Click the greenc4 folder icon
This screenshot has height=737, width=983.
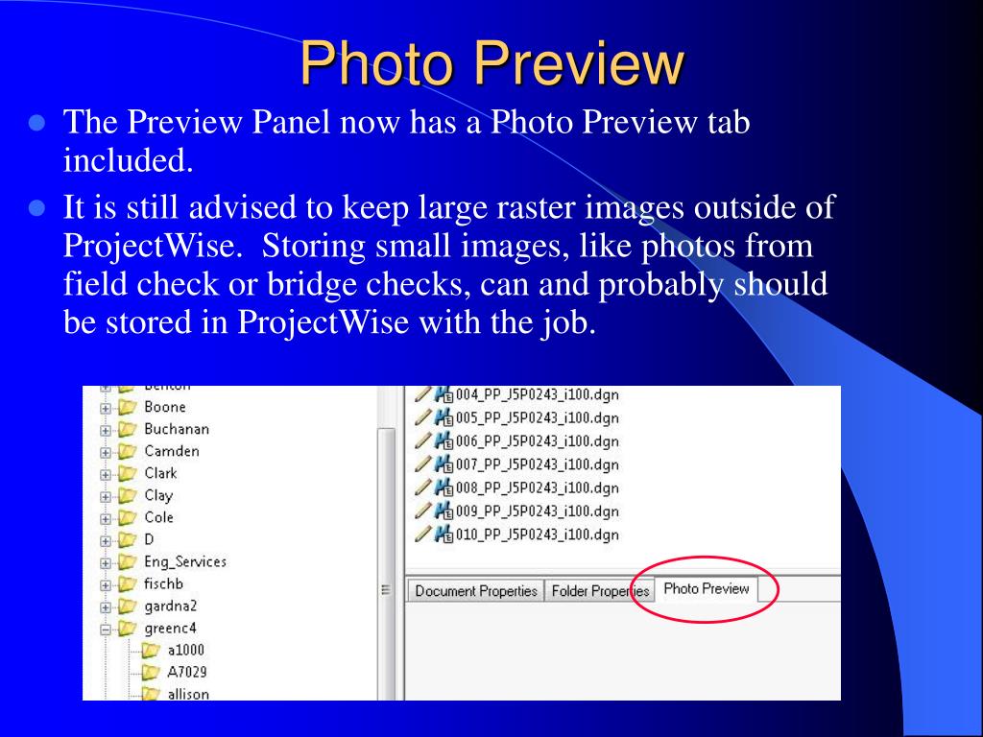(x=128, y=628)
